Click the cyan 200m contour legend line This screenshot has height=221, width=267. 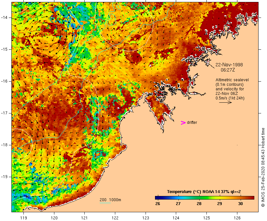(105, 203)
